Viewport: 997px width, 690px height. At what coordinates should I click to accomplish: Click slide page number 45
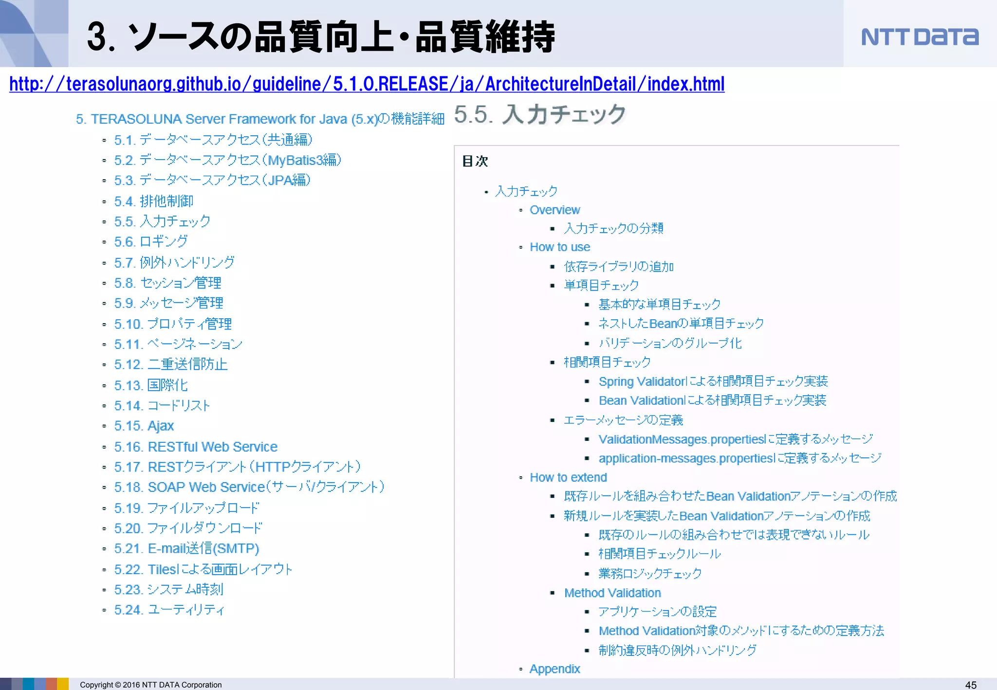pos(971,685)
